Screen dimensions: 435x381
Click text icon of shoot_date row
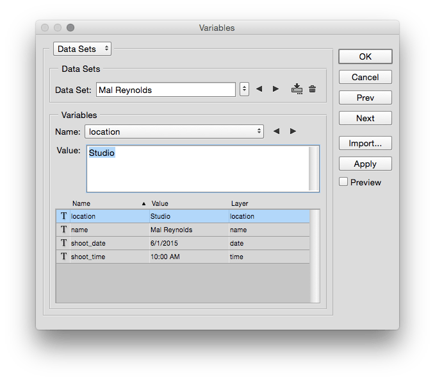[63, 243]
